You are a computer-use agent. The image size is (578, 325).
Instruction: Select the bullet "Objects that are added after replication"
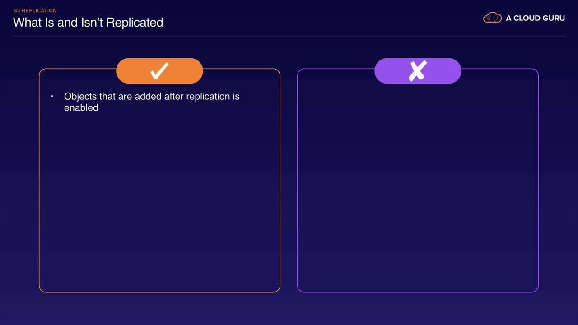pos(152,97)
